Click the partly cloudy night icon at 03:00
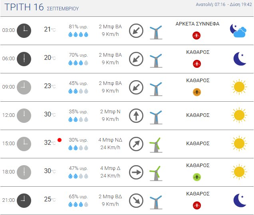The height and width of the screenshot is (215, 254). 238,31
